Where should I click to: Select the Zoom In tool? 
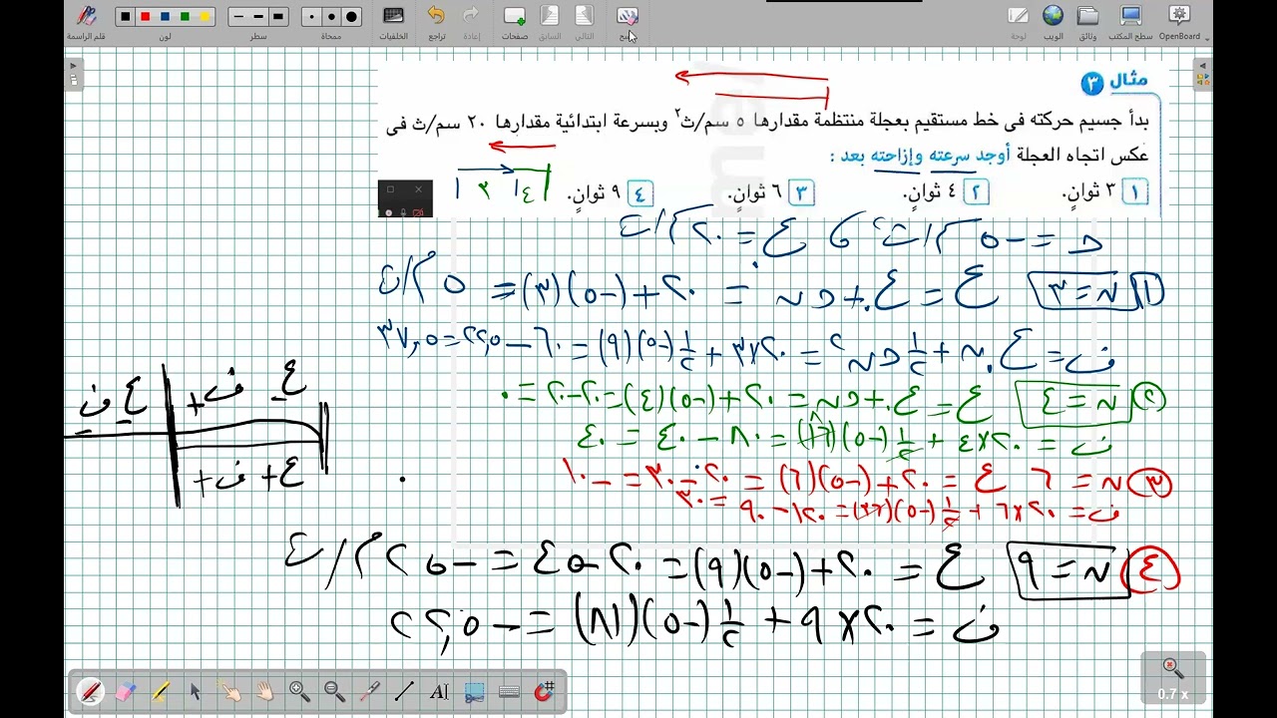[299, 691]
